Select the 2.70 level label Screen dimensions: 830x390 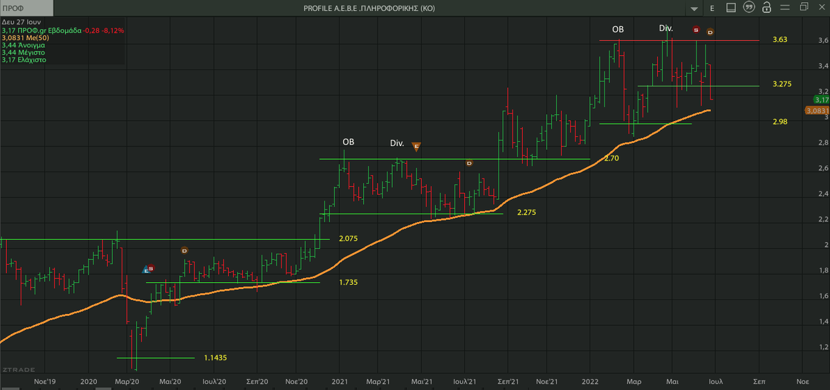tap(611, 158)
